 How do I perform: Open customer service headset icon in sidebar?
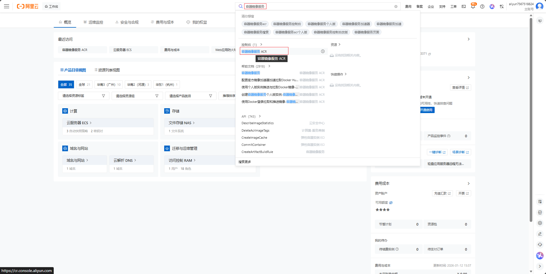point(540,244)
